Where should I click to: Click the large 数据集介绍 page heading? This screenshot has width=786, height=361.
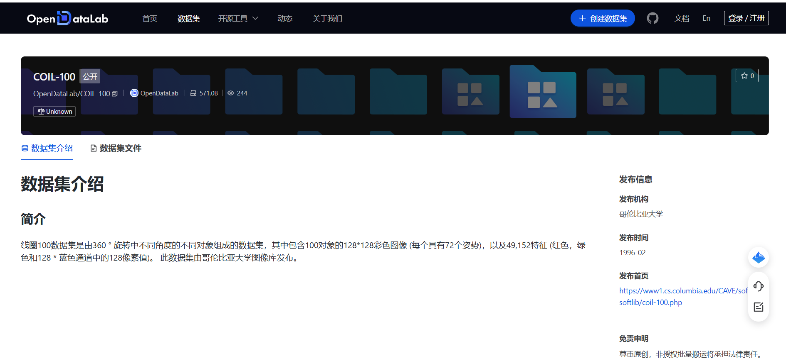pos(62,184)
